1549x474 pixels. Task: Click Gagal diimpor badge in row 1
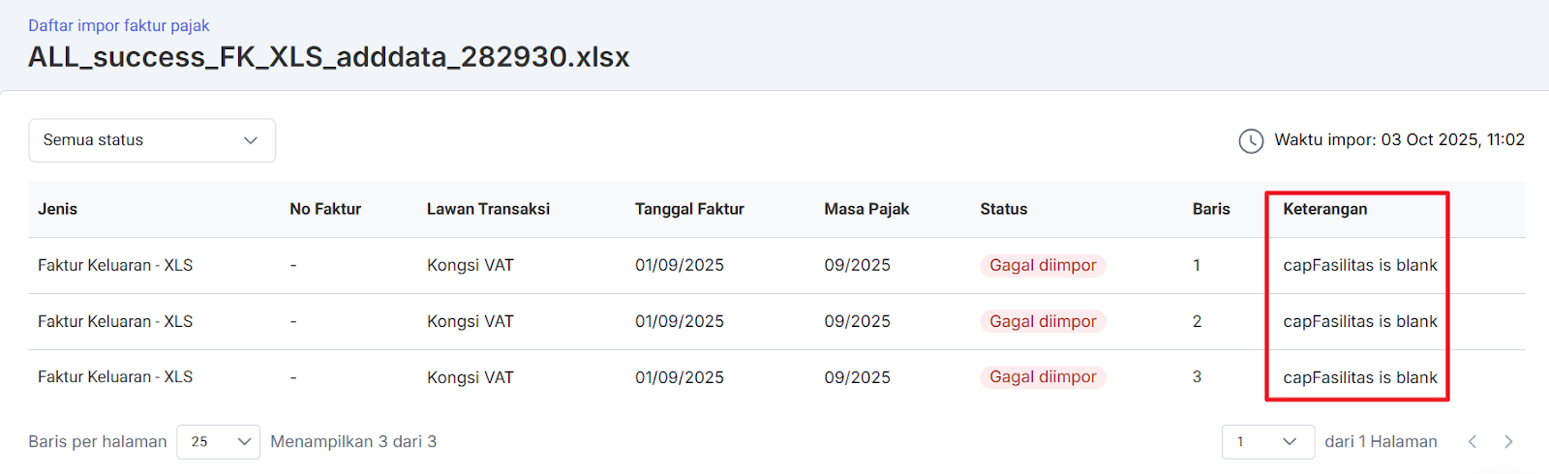[1043, 265]
